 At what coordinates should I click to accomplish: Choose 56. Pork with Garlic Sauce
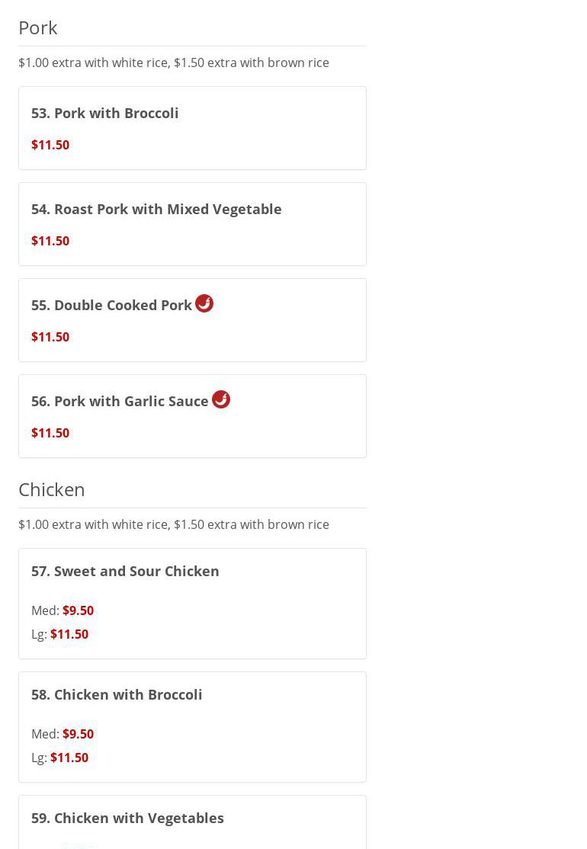(120, 401)
